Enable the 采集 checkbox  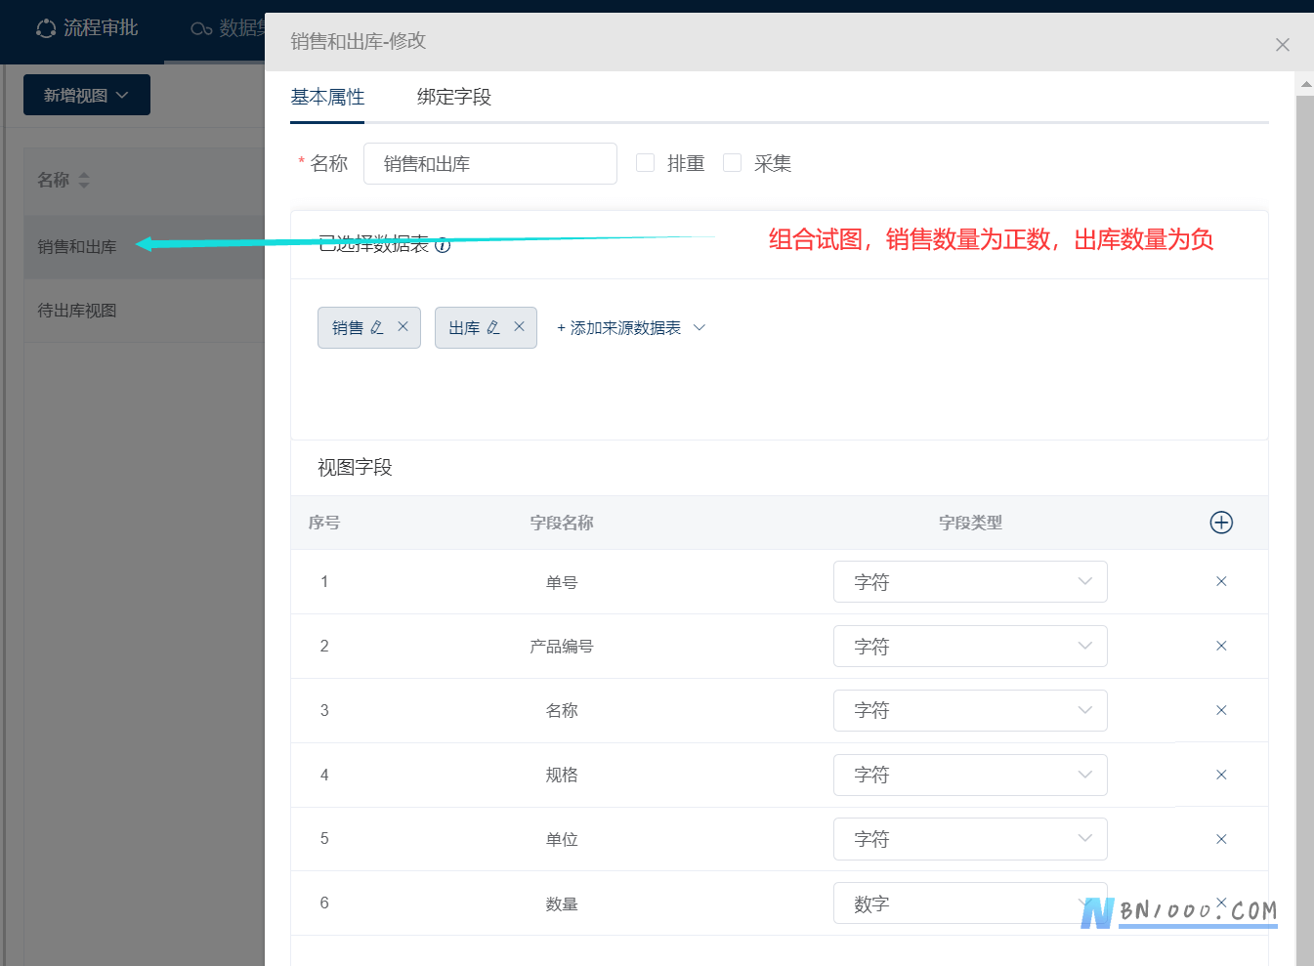(732, 163)
